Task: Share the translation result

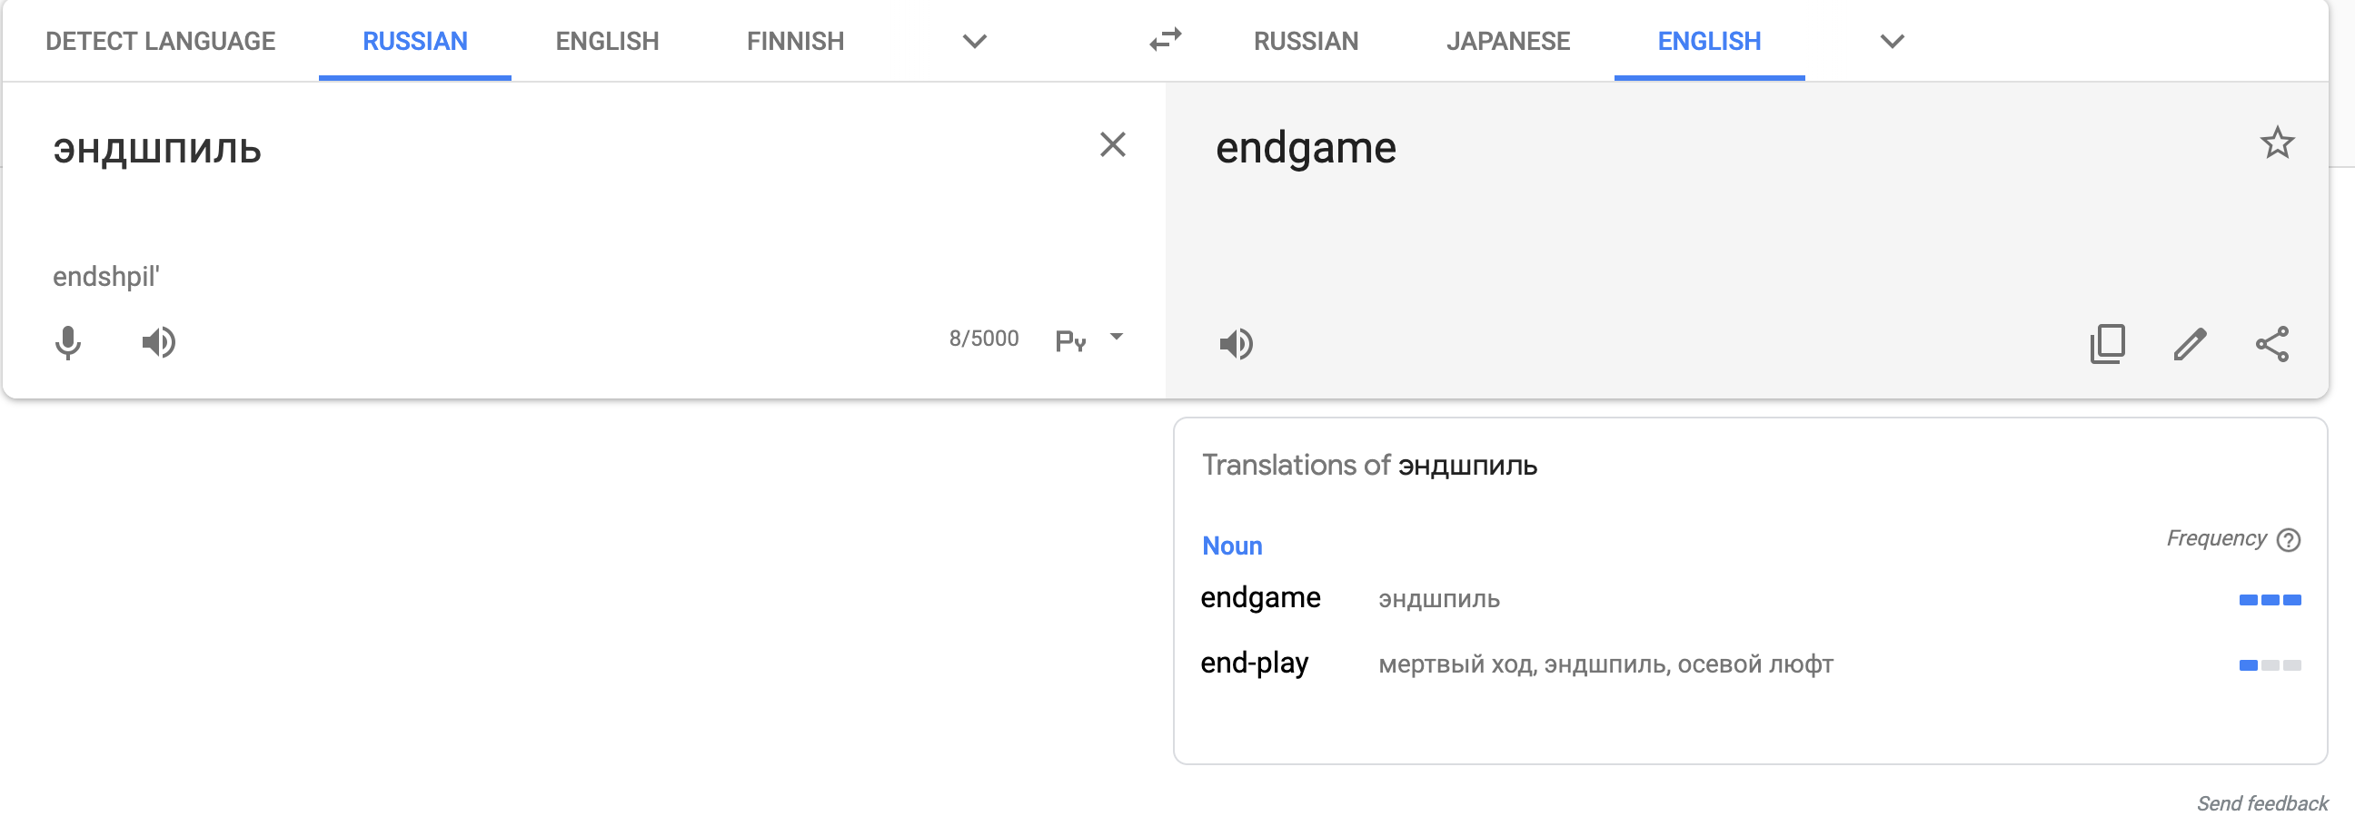Action: (x=2271, y=345)
